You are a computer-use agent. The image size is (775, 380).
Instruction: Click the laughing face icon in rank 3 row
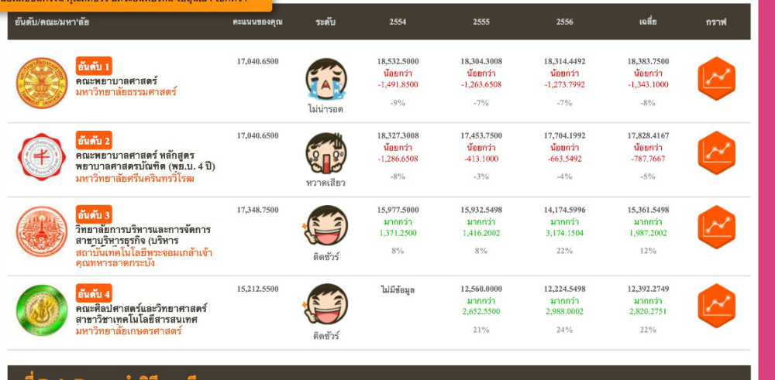325,227
